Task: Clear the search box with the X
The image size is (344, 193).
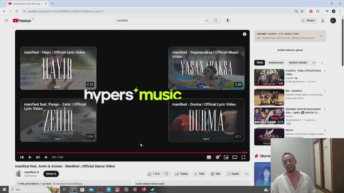Action: [207, 20]
